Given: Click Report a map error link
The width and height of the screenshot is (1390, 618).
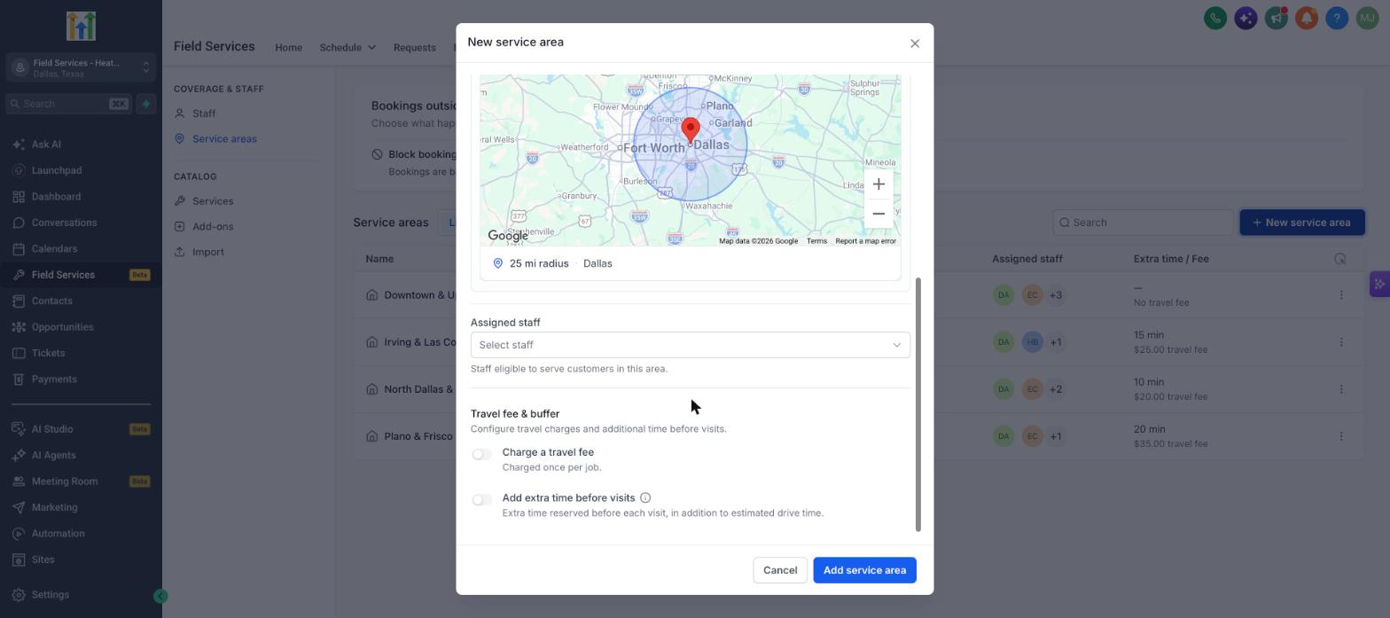Looking at the screenshot, I should point(865,241).
